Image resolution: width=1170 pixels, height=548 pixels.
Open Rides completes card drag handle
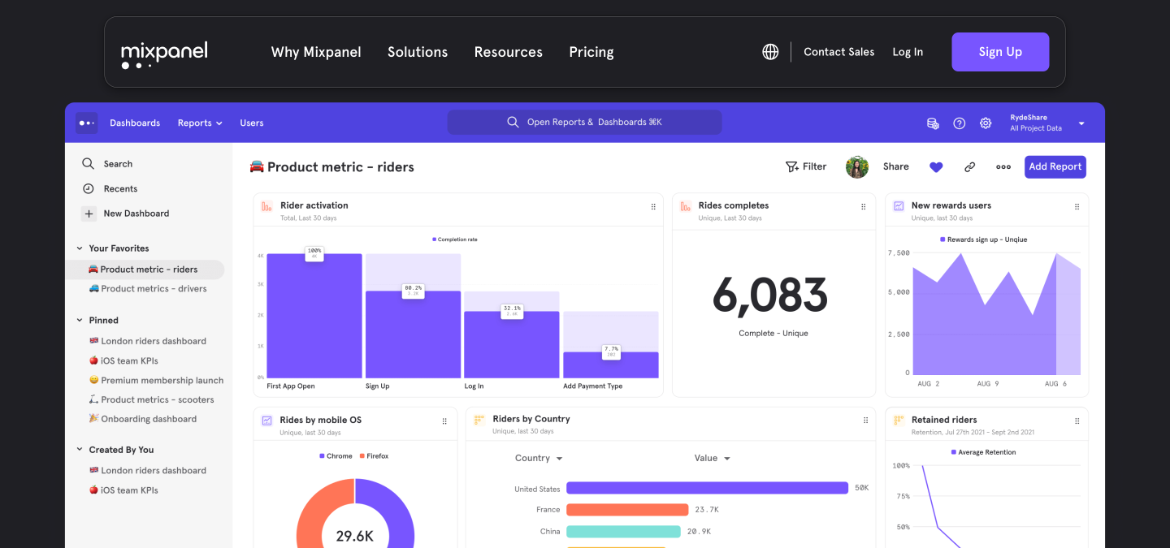tap(864, 207)
